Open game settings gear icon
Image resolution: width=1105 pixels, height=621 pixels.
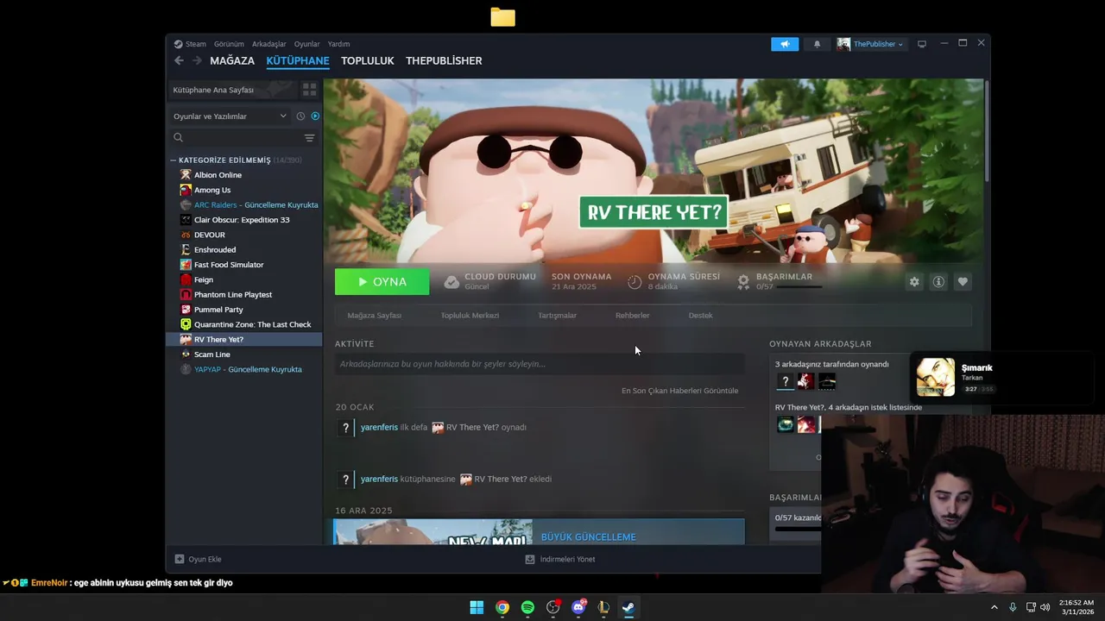point(914,282)
